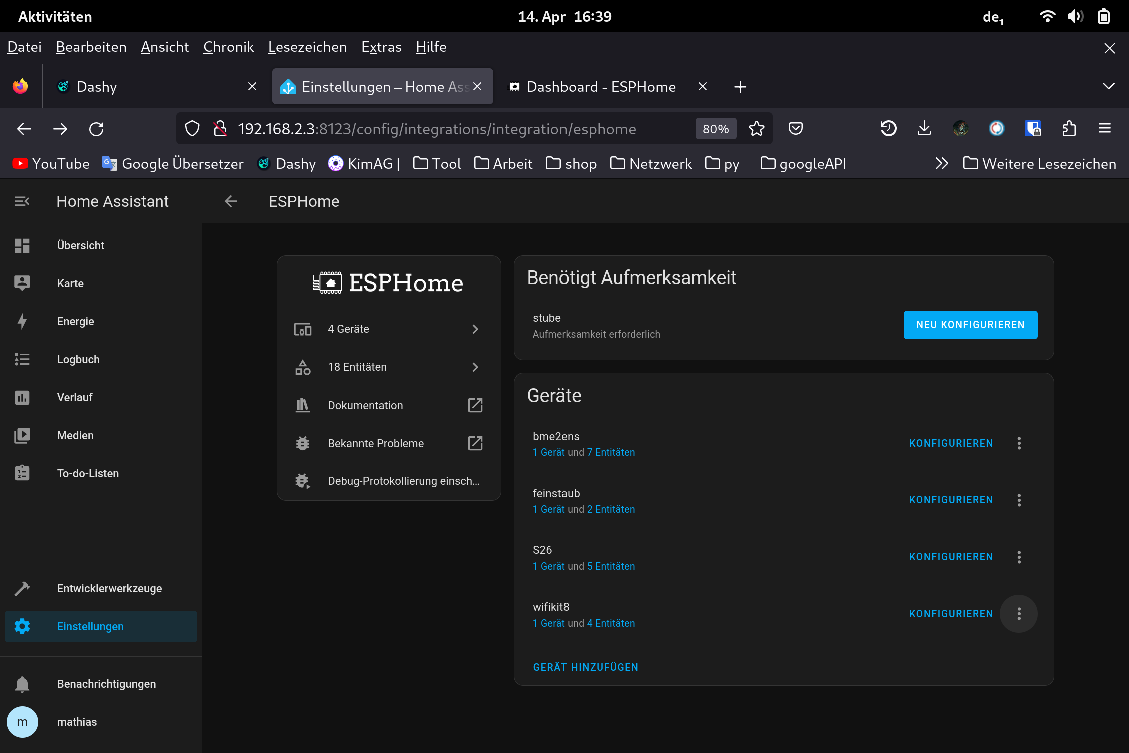Enable Debug-Protokollierung
This screenshot has width=1129, height=753.
click(x=403, y=481)
